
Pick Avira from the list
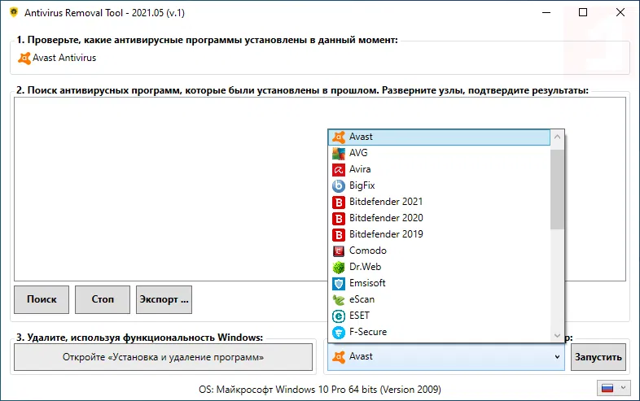coord(439,169)
